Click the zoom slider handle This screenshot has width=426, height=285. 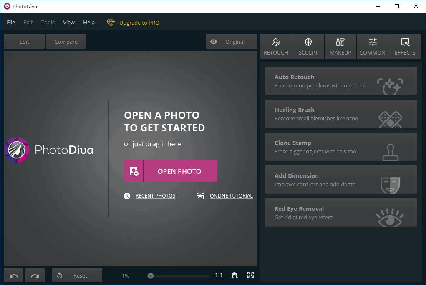(x=151, y=276)
